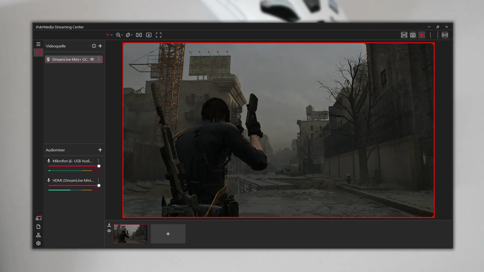Add a new video source with plus
Screen dimensions: 484x272
(100, 46)
